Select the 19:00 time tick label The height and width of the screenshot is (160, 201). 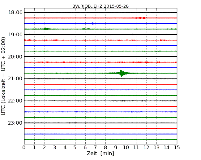tap(15, 34)
